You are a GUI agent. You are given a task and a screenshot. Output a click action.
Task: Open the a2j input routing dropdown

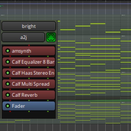pos(23,37)
